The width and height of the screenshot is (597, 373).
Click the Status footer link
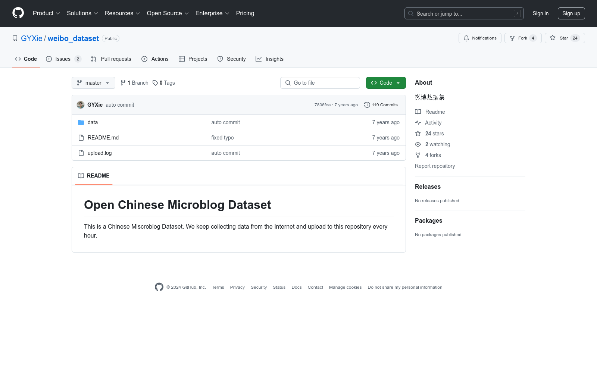[279, 287]
